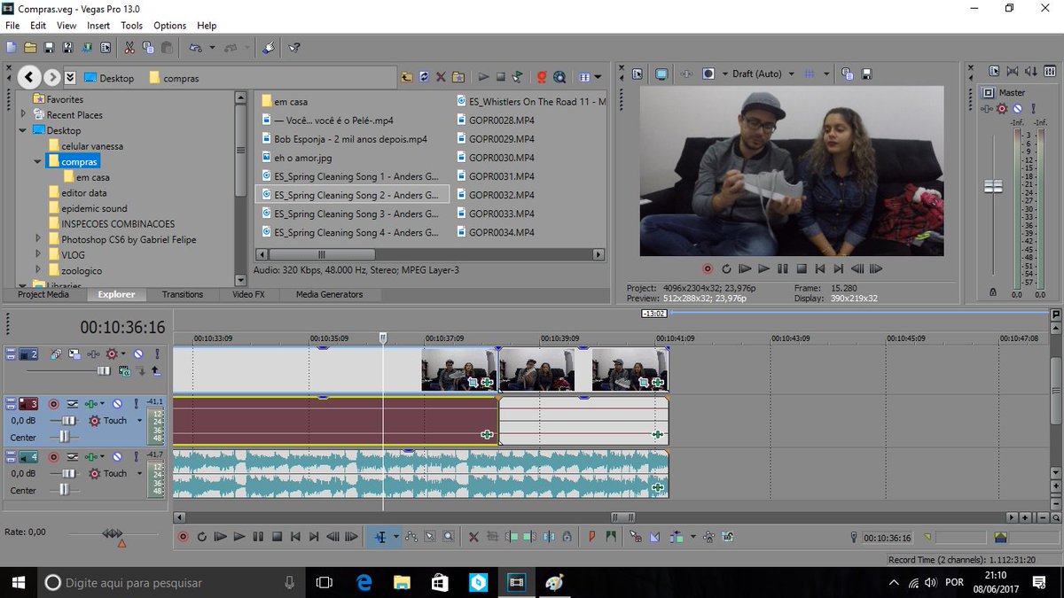Click the Delete X icon in timeline toolbar
Viewport: 1064px width, 598px height.
click(473, 536)
